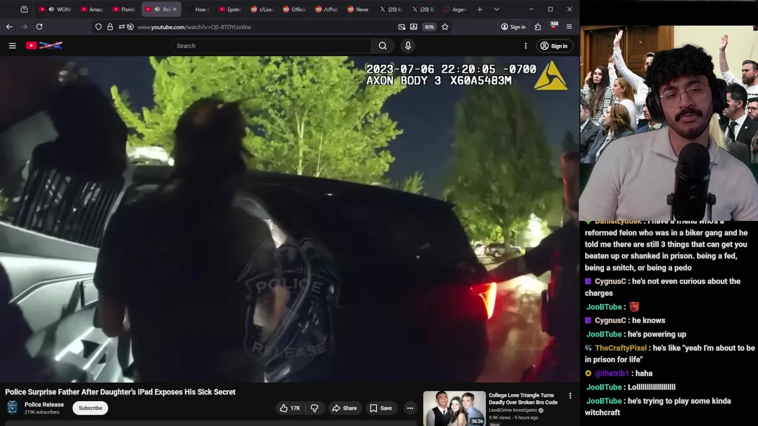
Task: Like the video with 17K thumbs up
Action: tap(290, 408)
